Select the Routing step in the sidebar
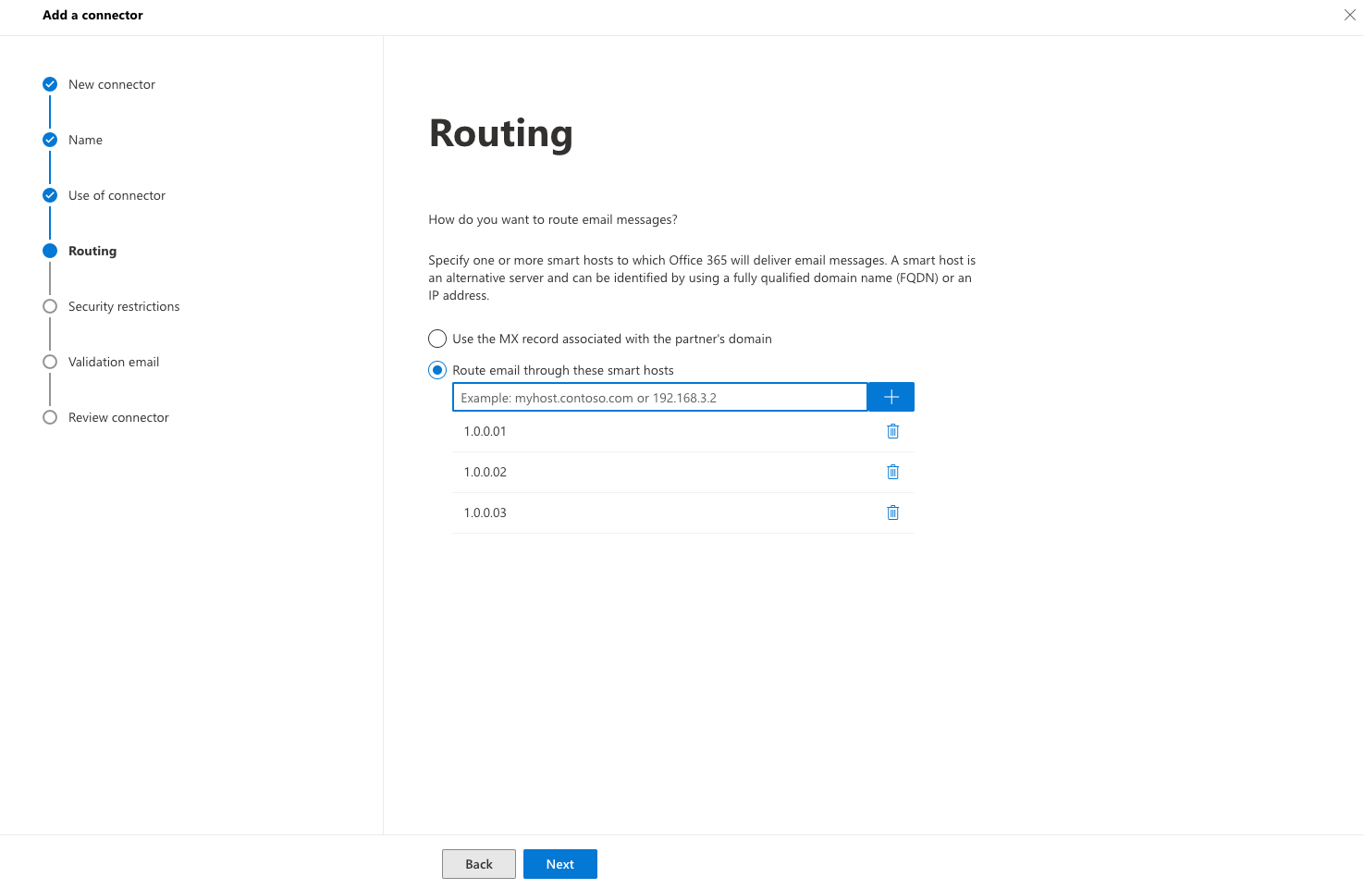This screenshot has width=1364, height=889. click(92, 251)
